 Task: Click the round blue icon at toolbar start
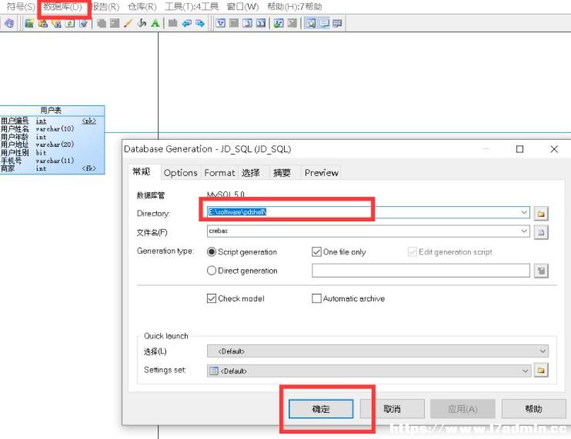click(9, 23)
